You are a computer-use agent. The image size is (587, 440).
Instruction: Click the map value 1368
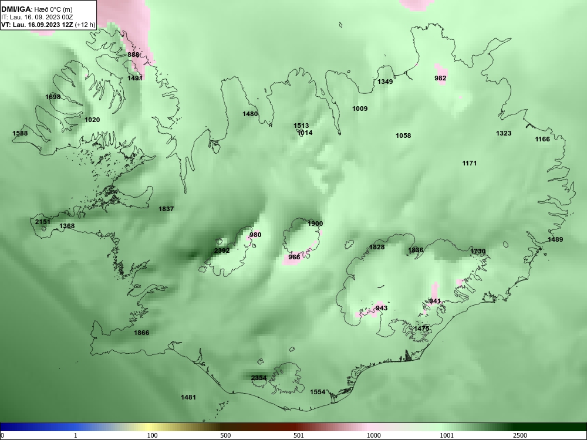(x=67, y=226)
